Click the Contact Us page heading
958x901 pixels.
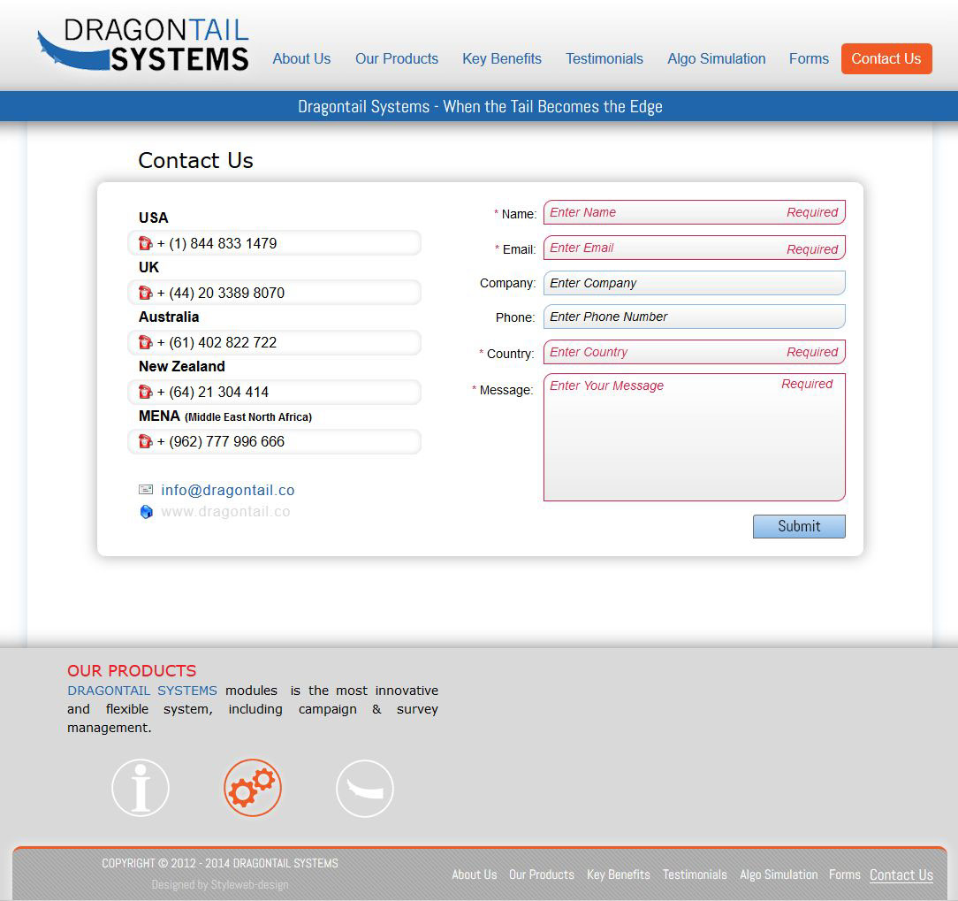coord(195,160)
